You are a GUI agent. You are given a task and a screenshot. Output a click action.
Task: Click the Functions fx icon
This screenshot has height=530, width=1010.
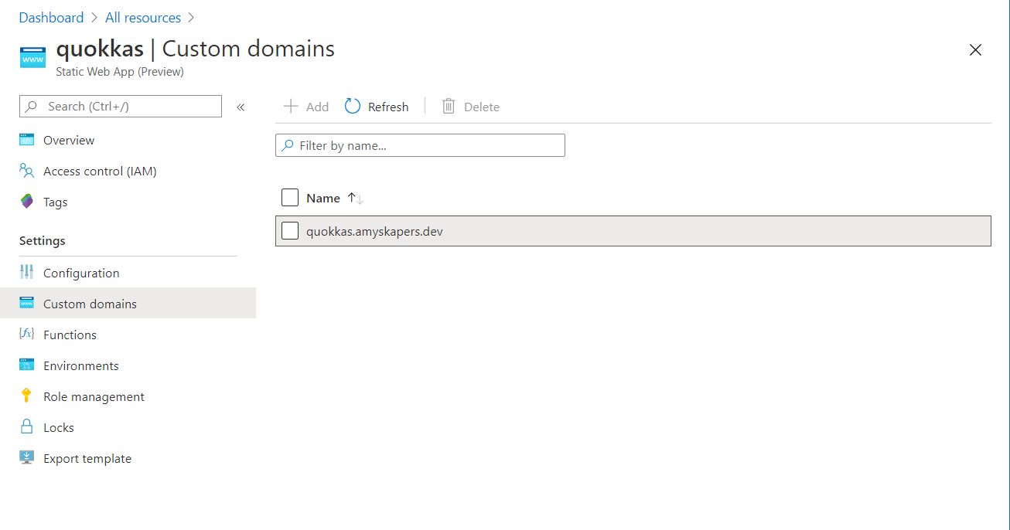27,335
